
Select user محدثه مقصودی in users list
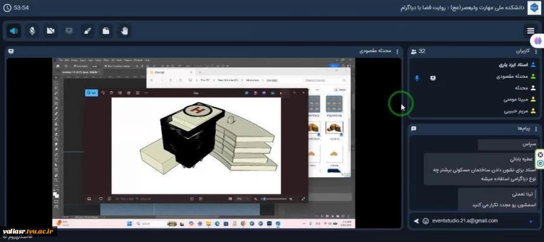click(512, 76)
